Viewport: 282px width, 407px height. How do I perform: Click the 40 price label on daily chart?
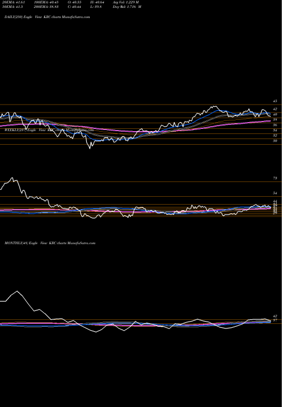click(x=275, y=114)
